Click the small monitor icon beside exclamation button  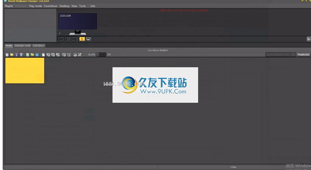(88, 39)
